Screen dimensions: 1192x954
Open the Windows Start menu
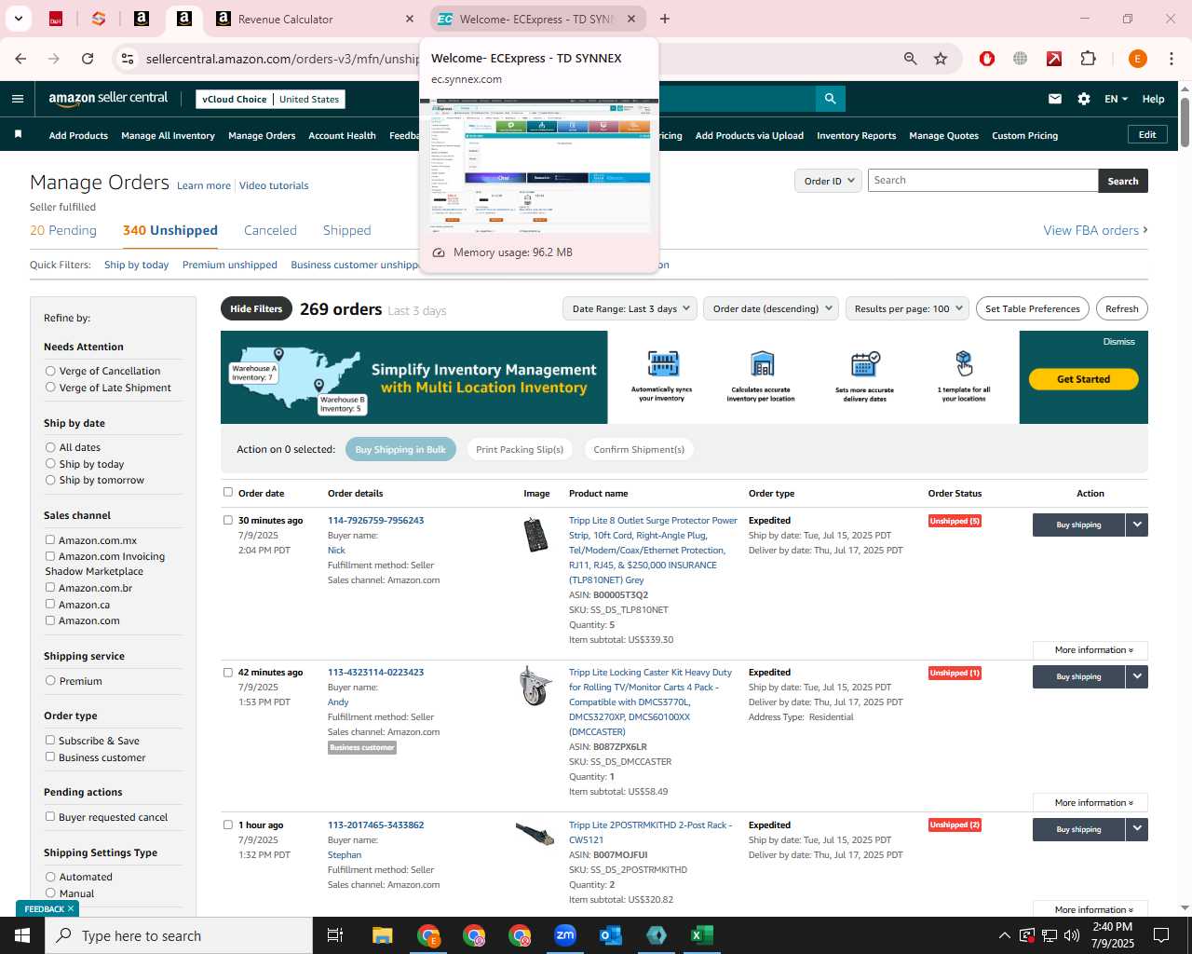[22, 935]
